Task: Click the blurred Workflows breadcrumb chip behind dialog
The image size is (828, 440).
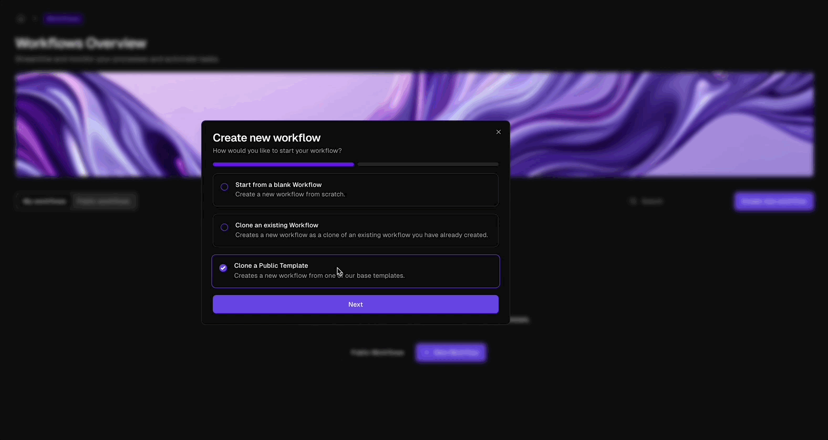Action: (63, 19)
